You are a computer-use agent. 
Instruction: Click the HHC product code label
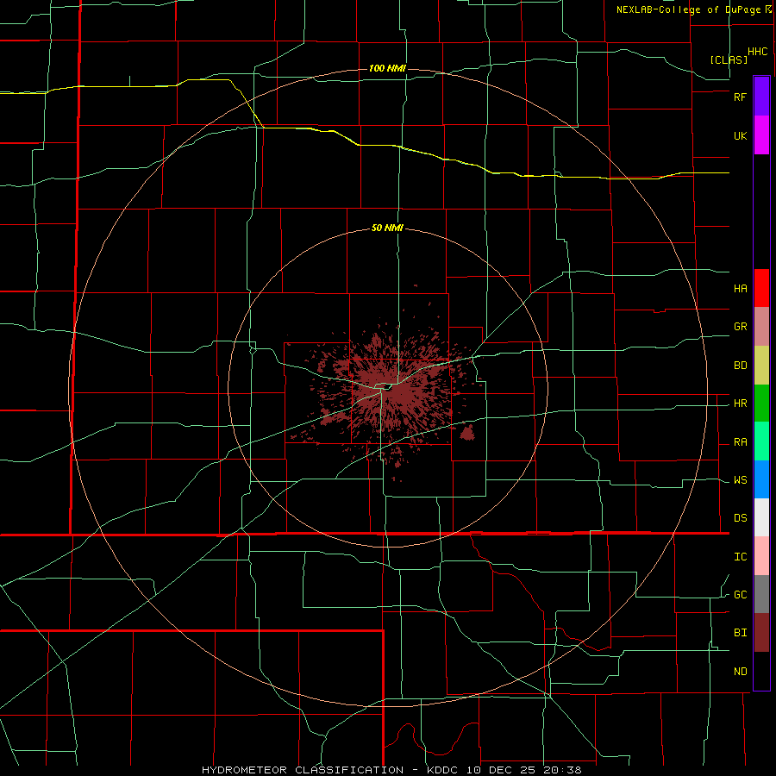click(758, 52)
